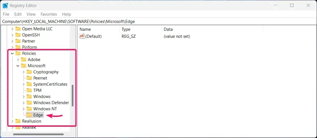The height and width of the screenshot is (138, 317).
Task: Expand the Open Media LLC key
Action: tap(12, 29)
